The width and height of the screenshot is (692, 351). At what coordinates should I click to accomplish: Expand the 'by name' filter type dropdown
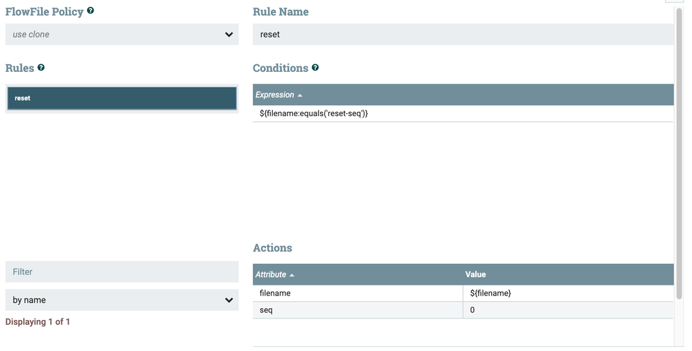122,300
